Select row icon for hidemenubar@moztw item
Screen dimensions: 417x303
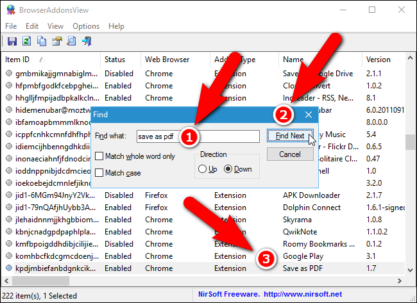point(9,110)
